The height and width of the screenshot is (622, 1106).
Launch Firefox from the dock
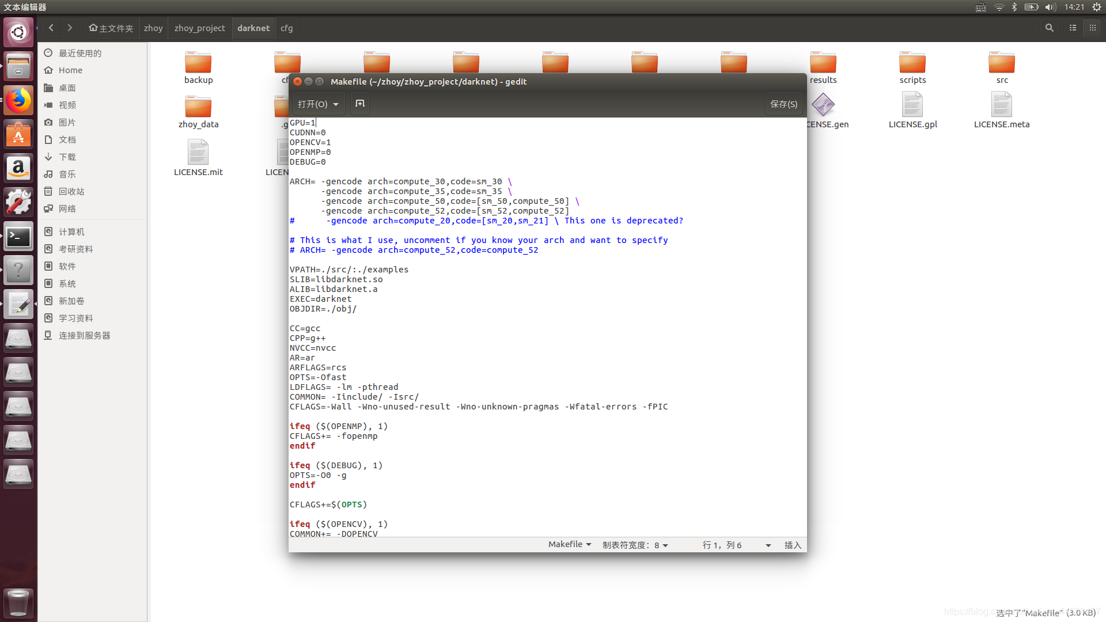tap(18, 101)
